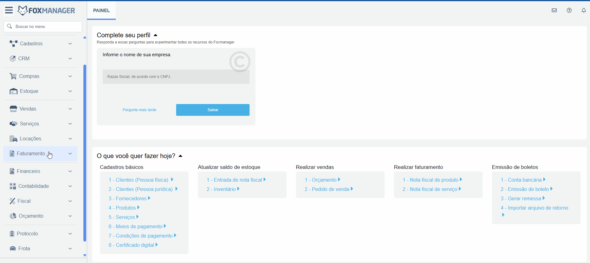Open the Faturamento menu item
Viewport: 590px width, 263px height.
click(31, 154)
